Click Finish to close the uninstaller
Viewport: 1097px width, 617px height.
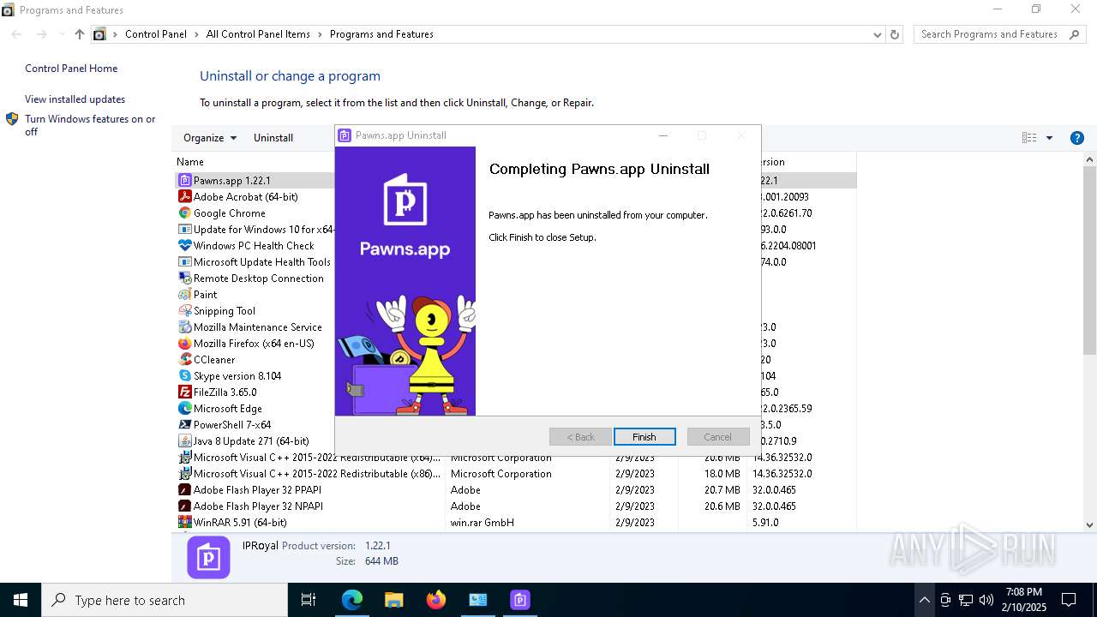[x=644, y=437]
